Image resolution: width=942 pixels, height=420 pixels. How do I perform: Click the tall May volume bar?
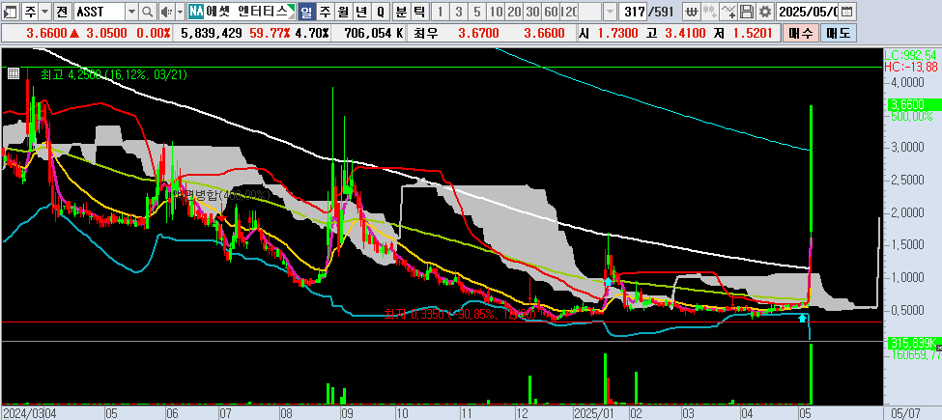[812, 374]
